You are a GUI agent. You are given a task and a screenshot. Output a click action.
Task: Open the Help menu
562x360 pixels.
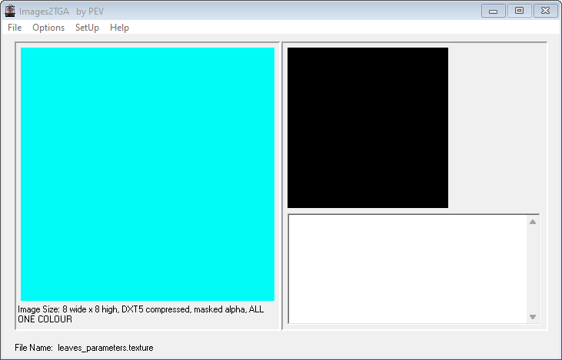point(119,28)
